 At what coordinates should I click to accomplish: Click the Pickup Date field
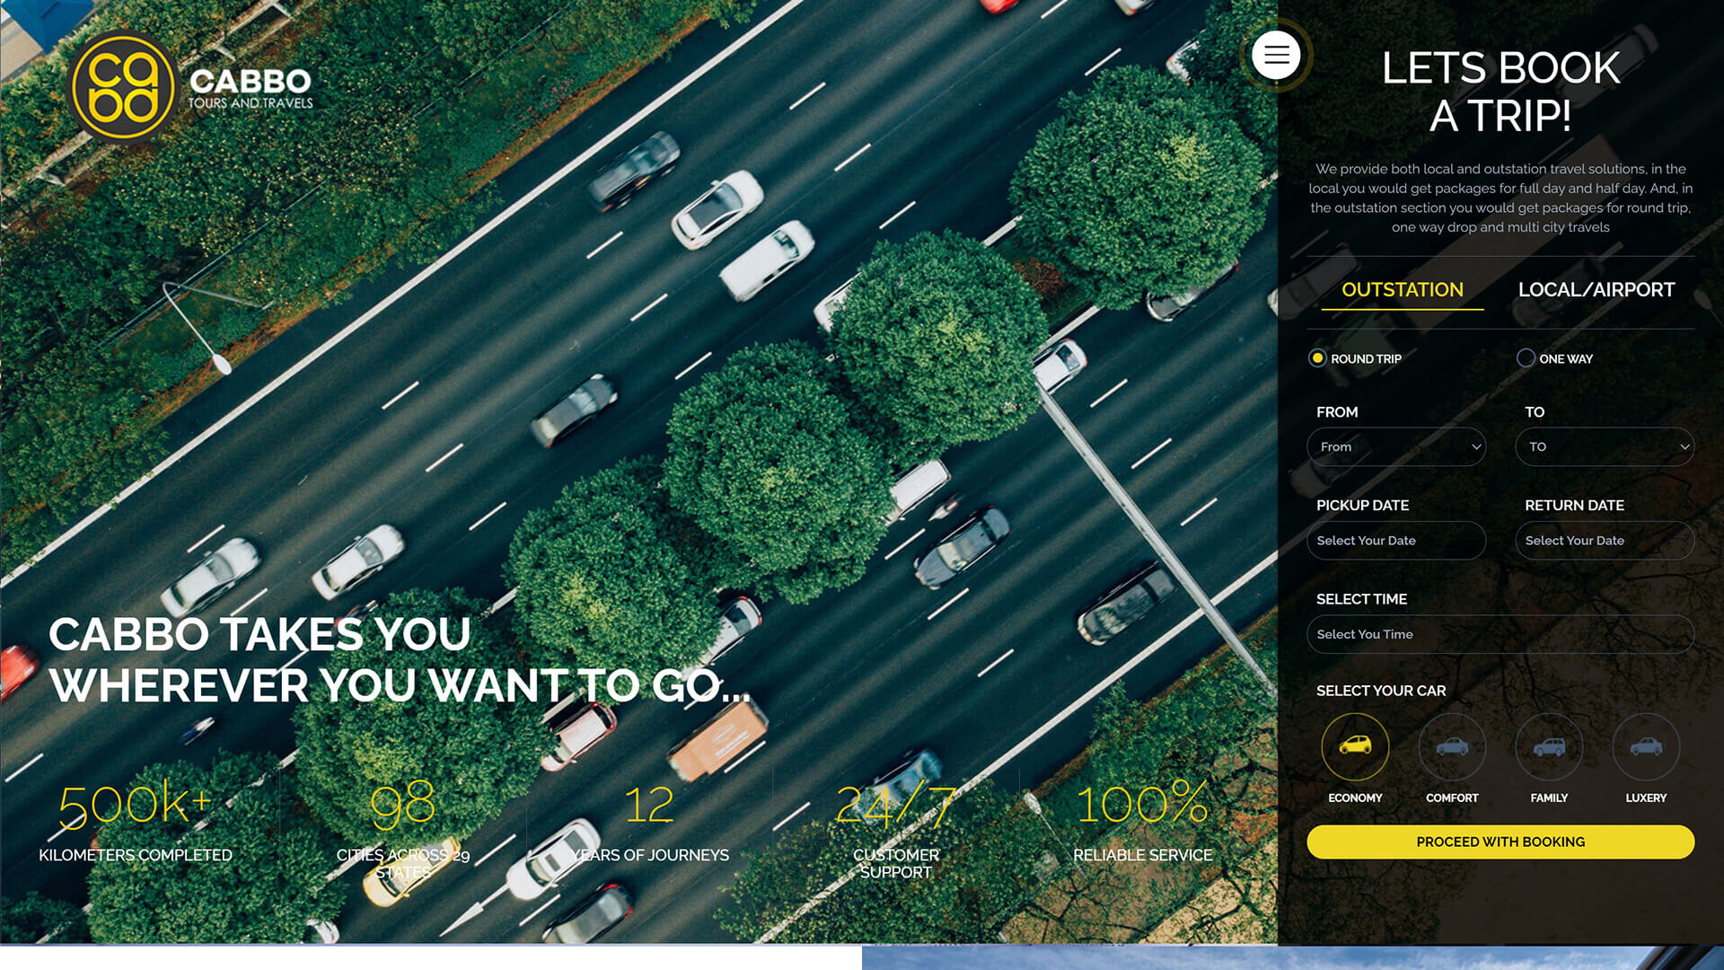pyautogui.click(x=1395, y=541)
